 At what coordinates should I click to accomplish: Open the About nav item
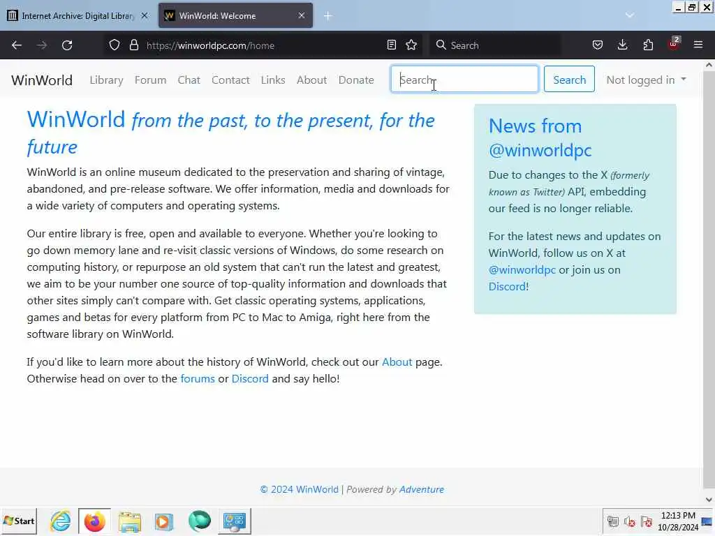pyautogui.click(x=312, y=80)
